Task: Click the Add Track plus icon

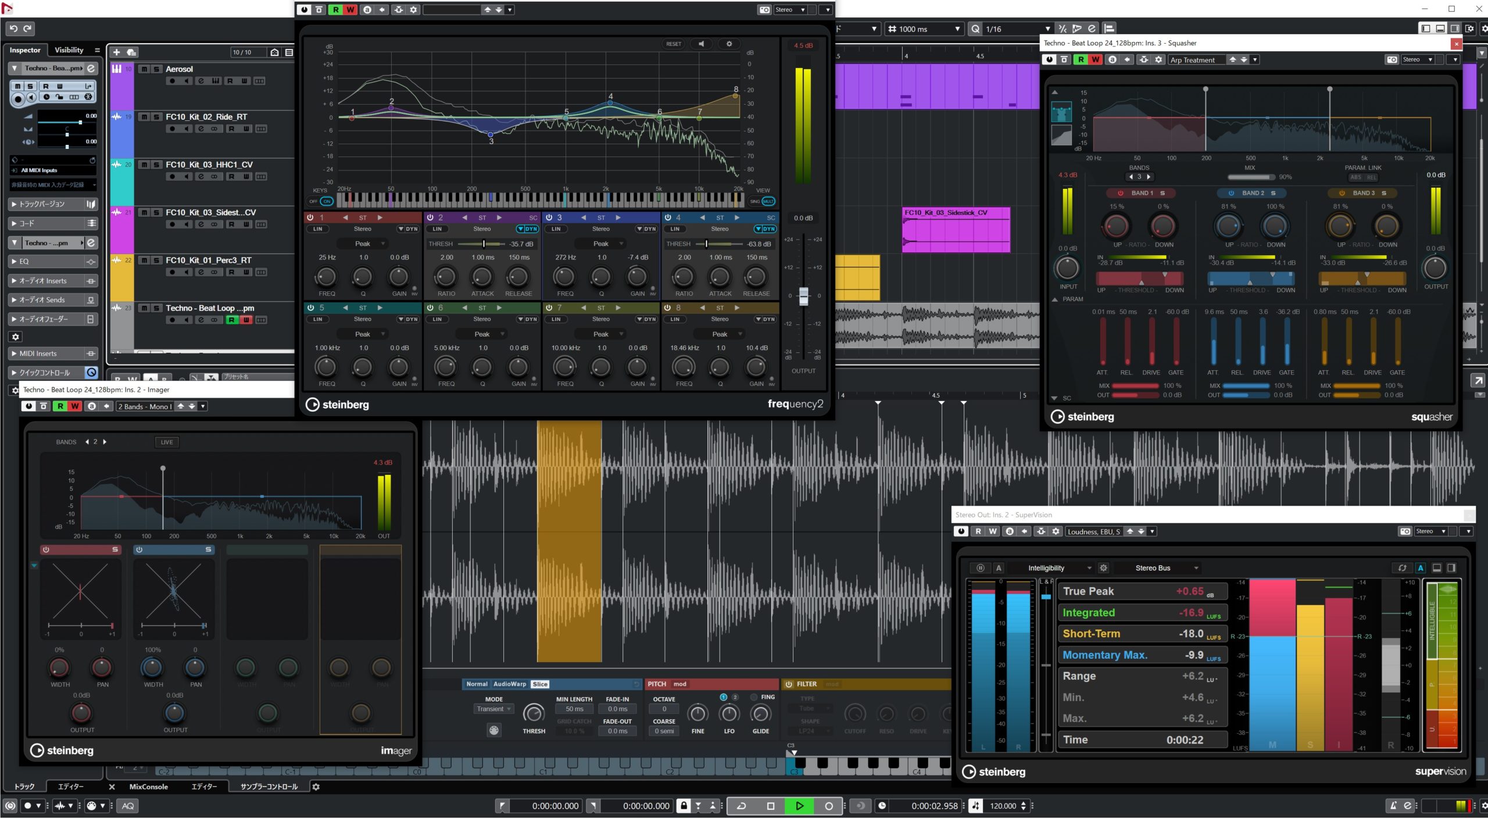Action: [116, 52]
